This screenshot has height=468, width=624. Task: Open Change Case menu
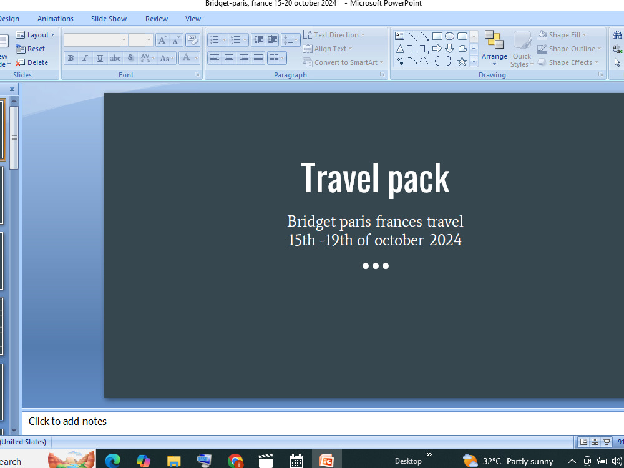(x=167, y=58)
